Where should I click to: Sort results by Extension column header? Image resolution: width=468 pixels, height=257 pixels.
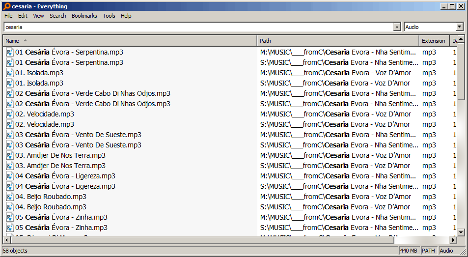pyautogui.click(x=434, y=41)
